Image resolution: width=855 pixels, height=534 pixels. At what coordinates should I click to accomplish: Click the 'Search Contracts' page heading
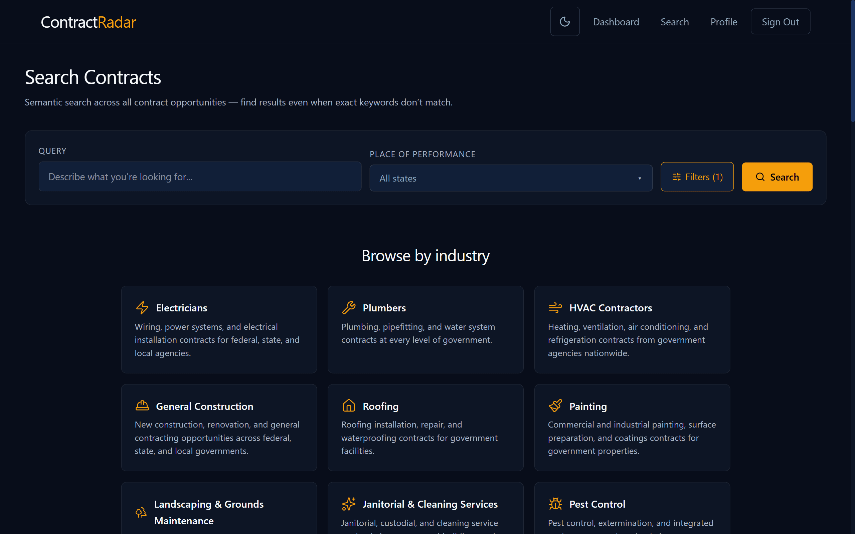(x=93, y=77)
